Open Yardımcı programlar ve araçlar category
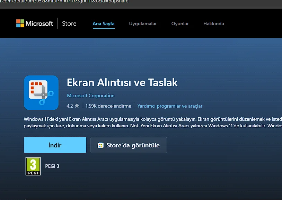Screen dimensions: 282x200 [170, 106]
